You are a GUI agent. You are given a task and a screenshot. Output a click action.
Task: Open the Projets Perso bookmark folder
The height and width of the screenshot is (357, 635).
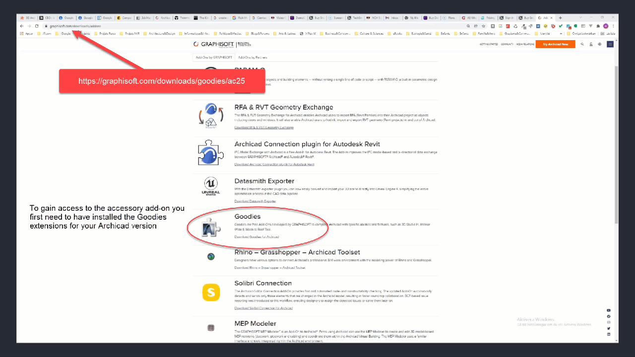(105, 34)
